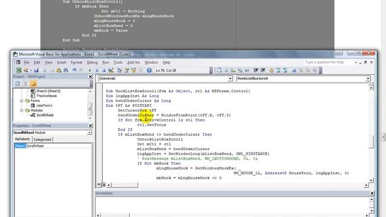The width and height of the screenshot is (386, 217).
Task: Click the 'Type a question for help' box
Action: (x=328, y=62)
